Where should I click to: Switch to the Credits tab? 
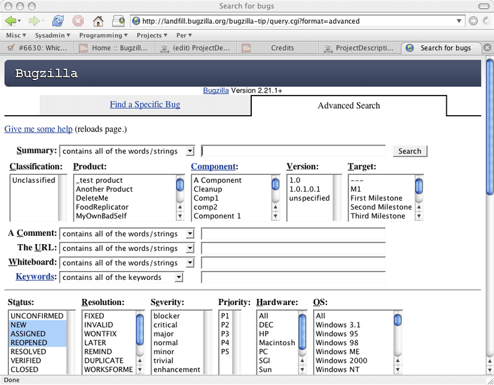click(x=282, y=48)
